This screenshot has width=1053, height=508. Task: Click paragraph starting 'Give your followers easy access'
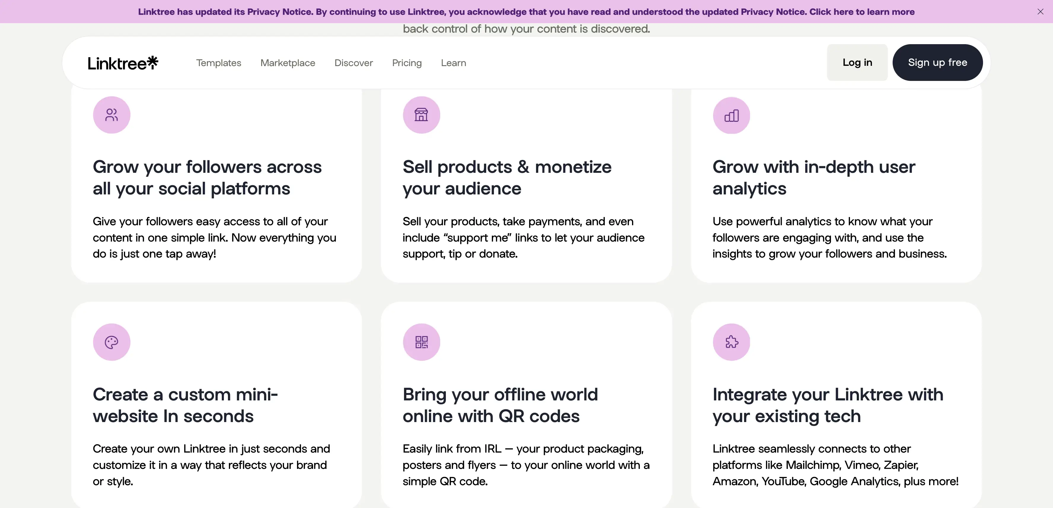[x=215, y=237]
